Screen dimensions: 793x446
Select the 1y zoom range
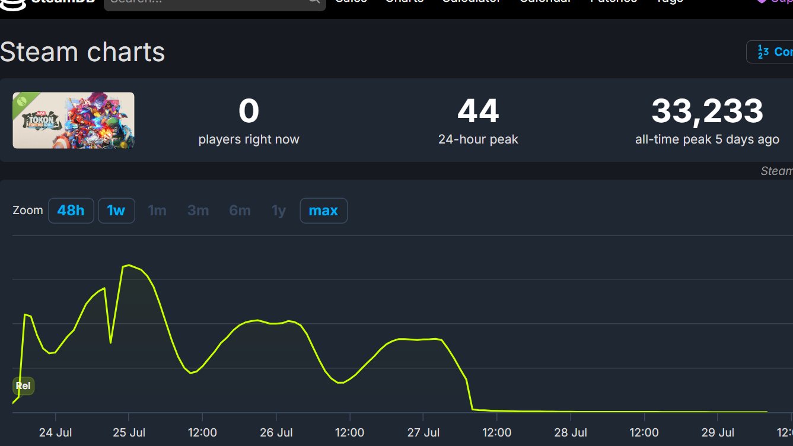[x=279, y=211]
